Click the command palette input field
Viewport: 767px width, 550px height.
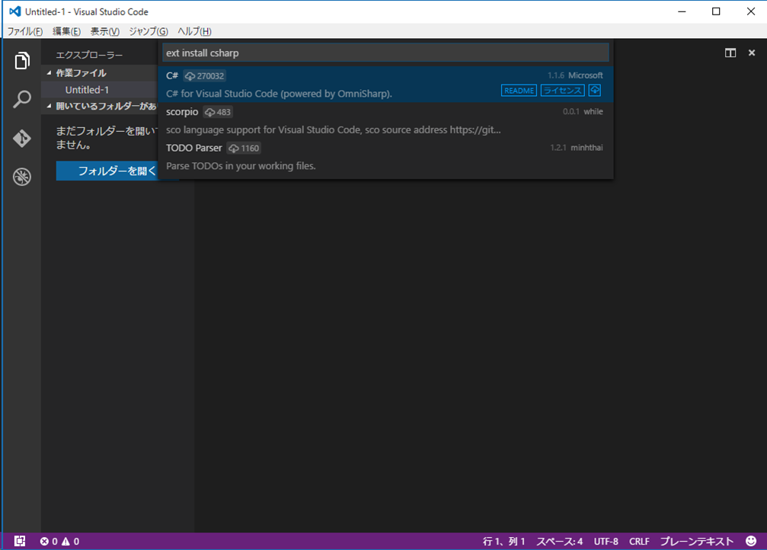[385, 53]
